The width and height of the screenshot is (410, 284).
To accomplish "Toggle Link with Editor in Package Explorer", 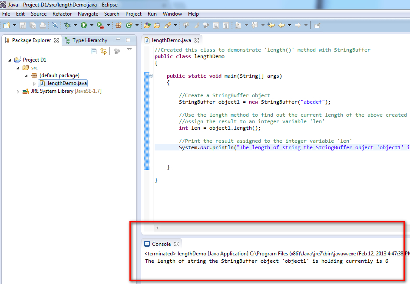I will (x=103, y=51).
